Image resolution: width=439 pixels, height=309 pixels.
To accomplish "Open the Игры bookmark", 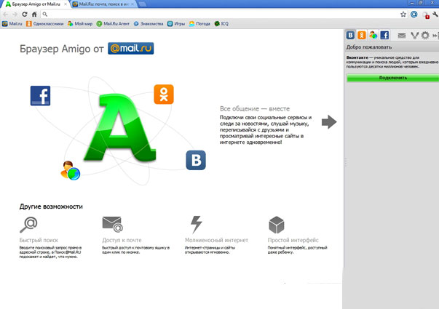I will point(176,24).
